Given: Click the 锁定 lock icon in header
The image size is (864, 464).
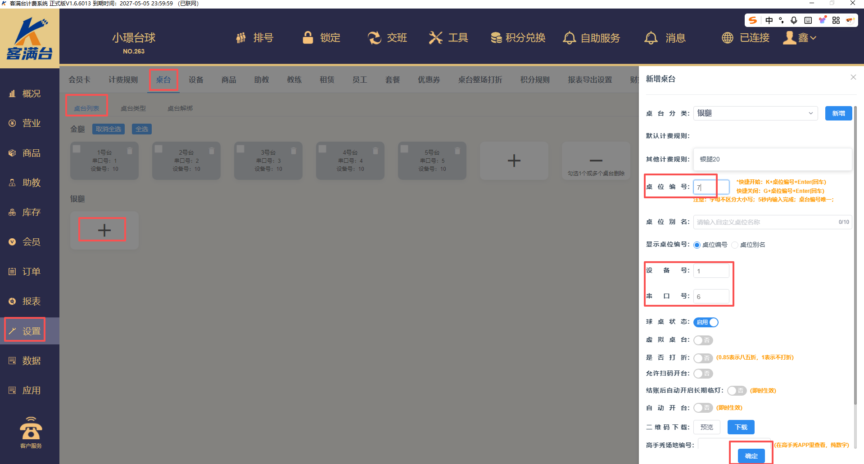Looking at the screenshot, I should coord(308,38).
